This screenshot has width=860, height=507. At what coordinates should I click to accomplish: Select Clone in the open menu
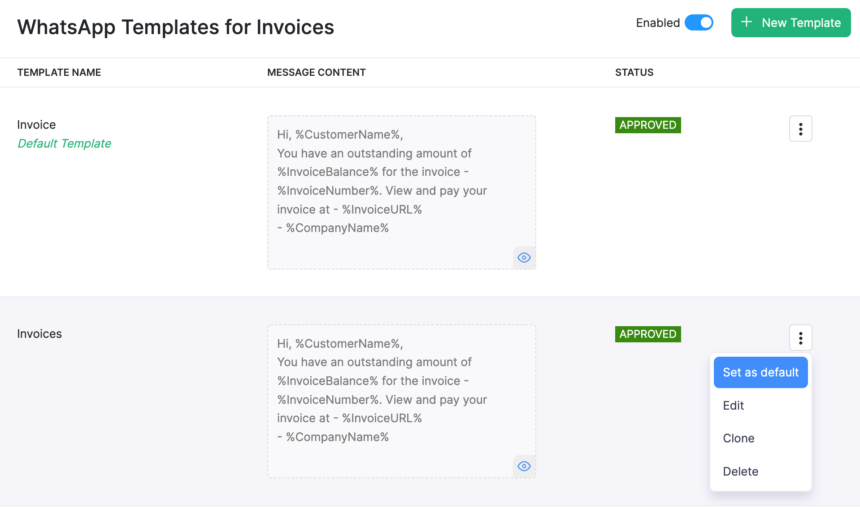[x=738, y=438]
